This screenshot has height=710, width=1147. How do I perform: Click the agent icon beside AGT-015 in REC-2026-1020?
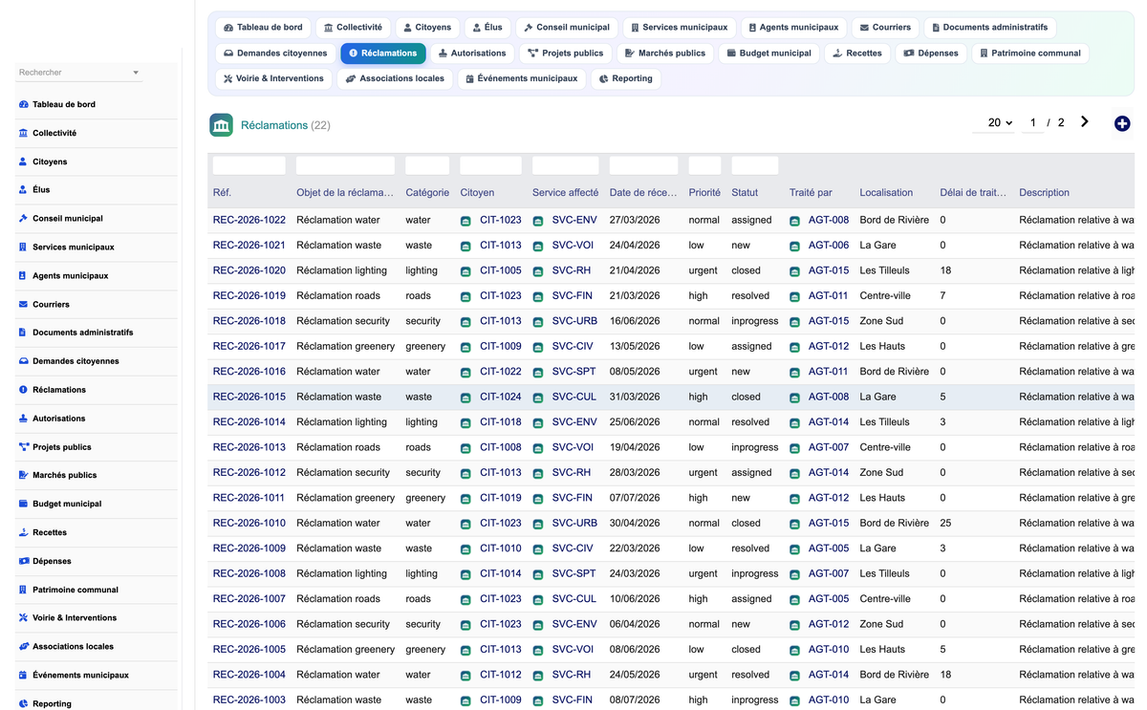794,271
